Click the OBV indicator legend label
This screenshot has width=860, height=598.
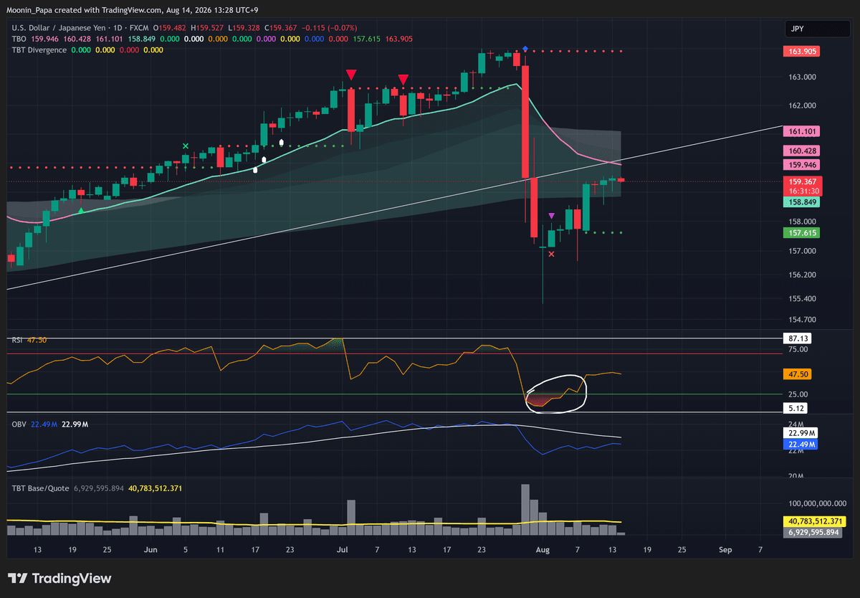(19, 424)
